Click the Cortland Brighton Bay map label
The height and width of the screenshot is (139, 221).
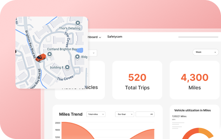(x=62, y=49)
